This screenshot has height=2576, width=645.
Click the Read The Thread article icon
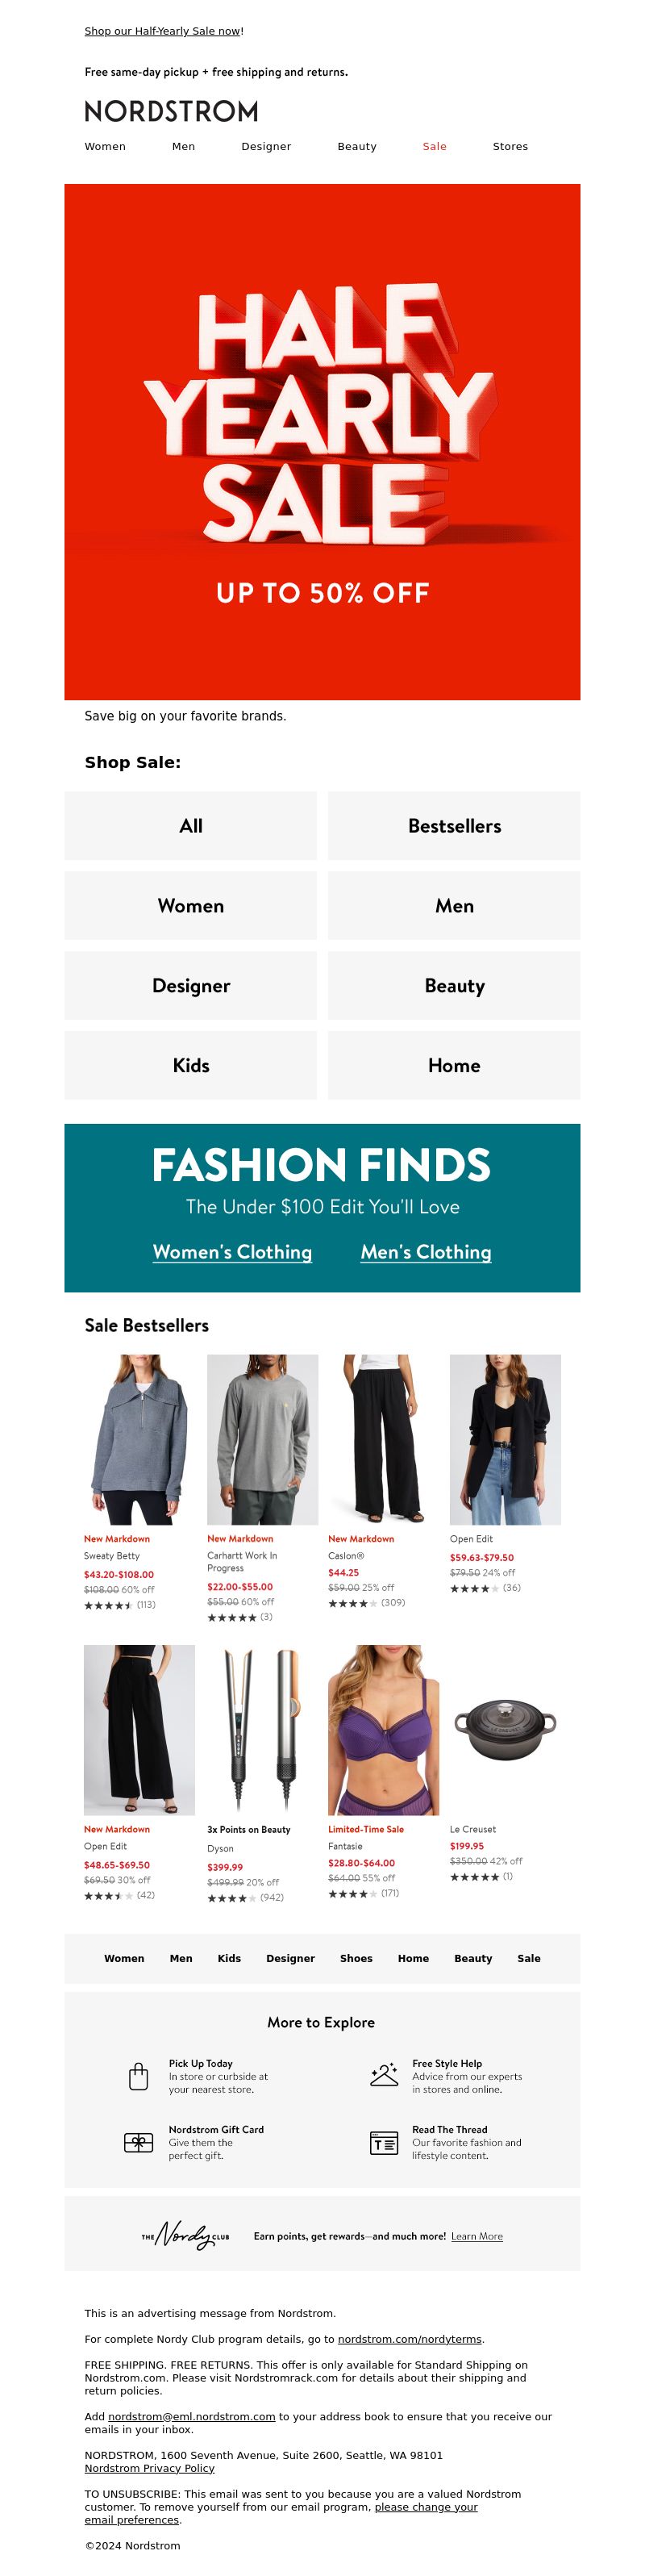coord(384,2143)
